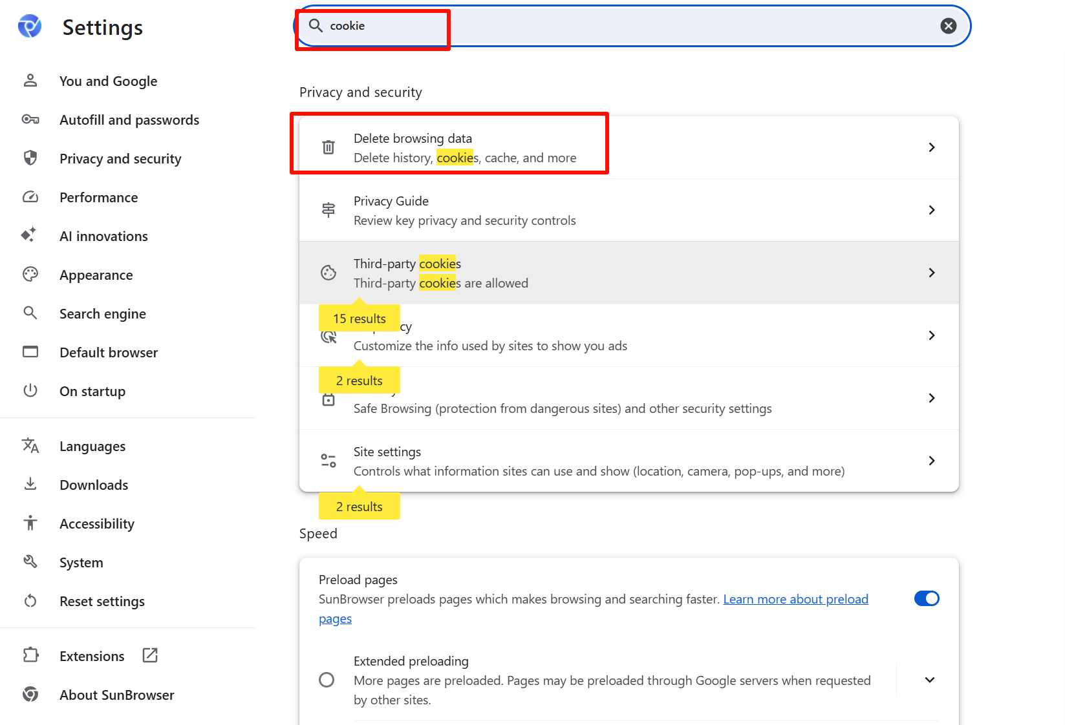
Task: Click the signpost icon in Privacy Guide row
Action: coord(328,210)
